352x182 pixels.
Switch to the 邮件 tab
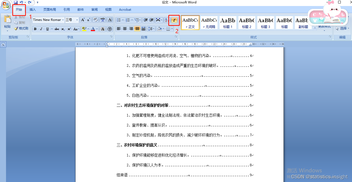(81, 10)
